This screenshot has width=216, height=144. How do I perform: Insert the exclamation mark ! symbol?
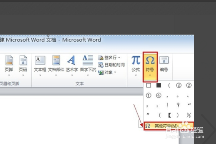(x=167, y=105)
